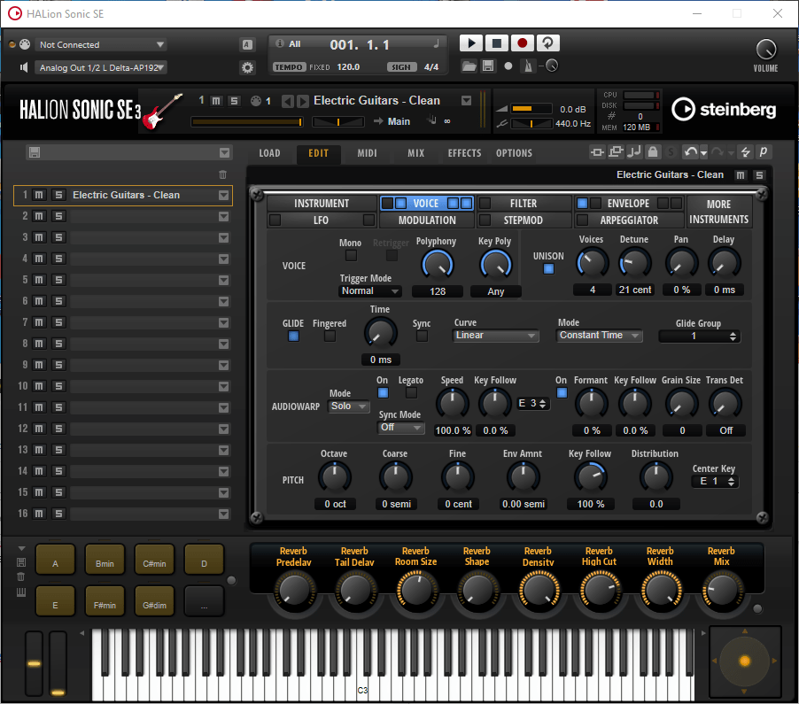Viewport: 799px width, 704px height.
Task: Toggle the metronome icon
Action: click(x=528, y=66)
